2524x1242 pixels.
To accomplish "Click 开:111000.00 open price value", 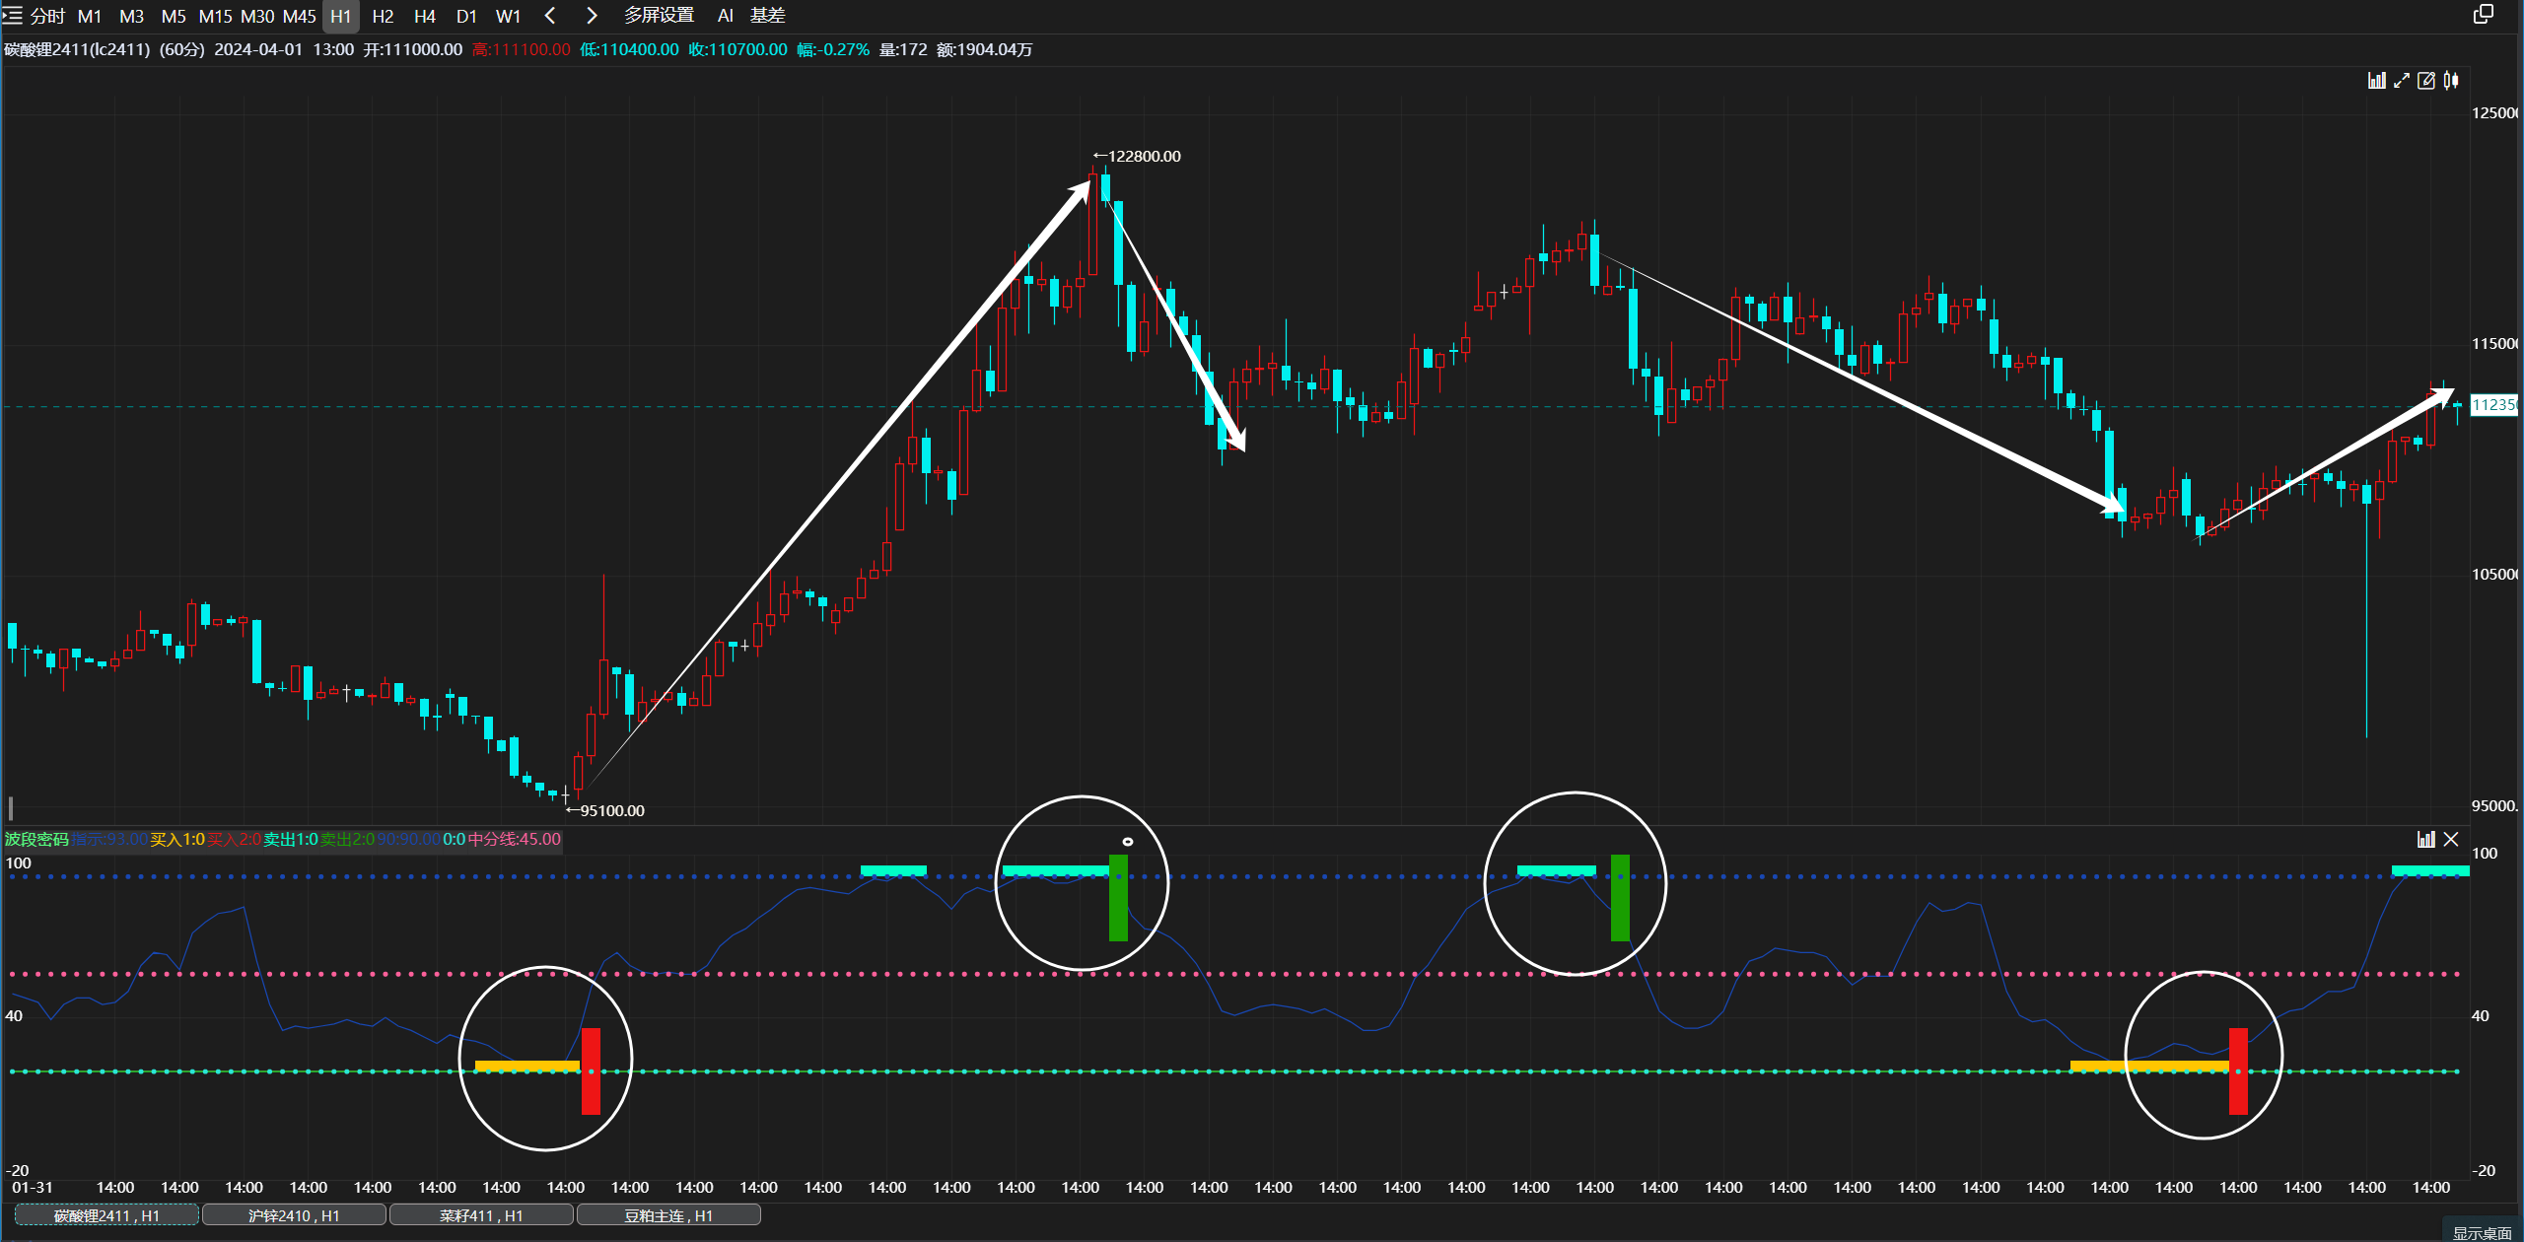I will pos(412,49).
